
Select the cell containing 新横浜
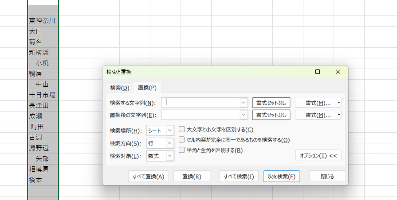[x=43, y=53]
